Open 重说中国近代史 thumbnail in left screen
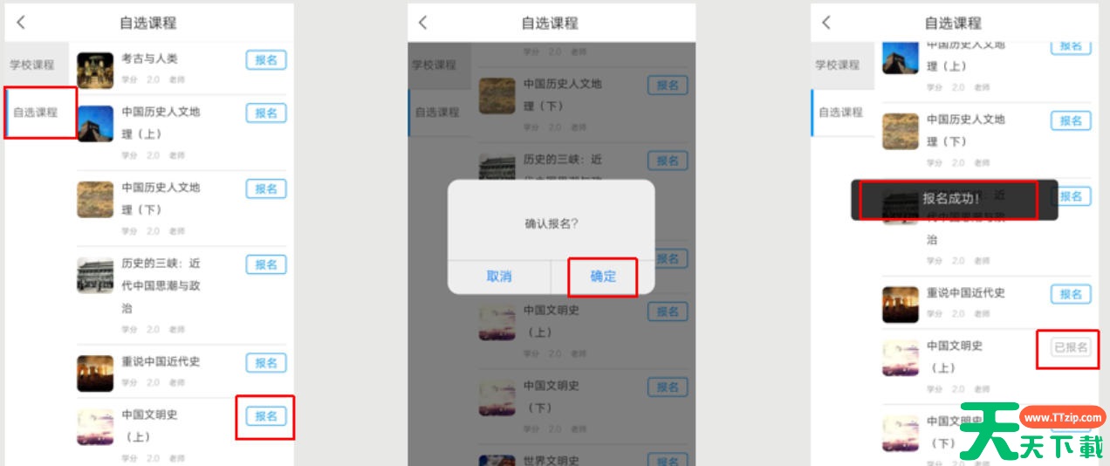 (95, 373)
